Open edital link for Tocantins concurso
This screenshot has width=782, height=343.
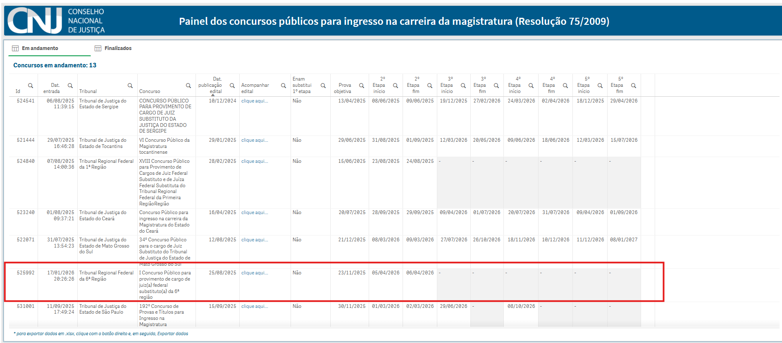(255, 140)
